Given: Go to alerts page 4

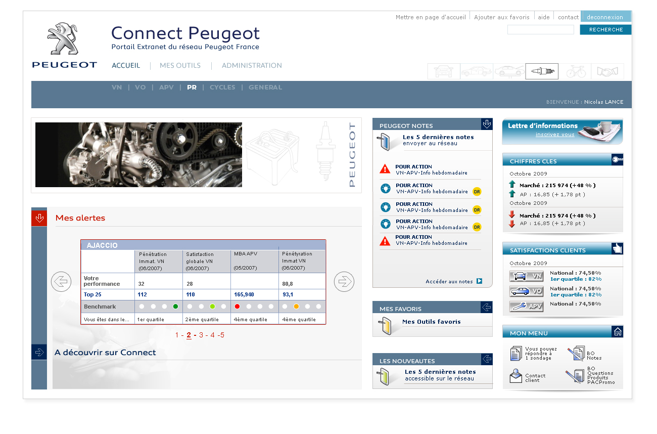Looking at the screenshot, I should 213,335.
